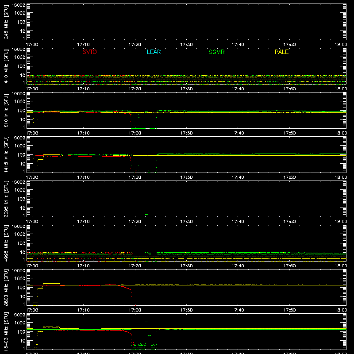Click the 1000 tick of the 15400 MHz panel

click(20, 323)
